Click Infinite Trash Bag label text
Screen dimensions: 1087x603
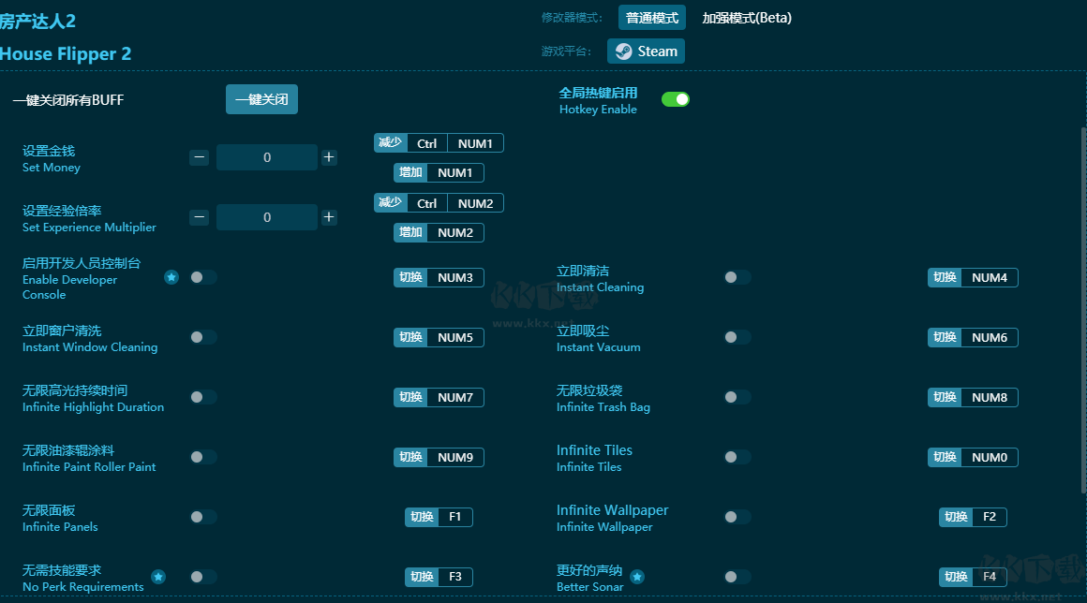click(603, 407)
